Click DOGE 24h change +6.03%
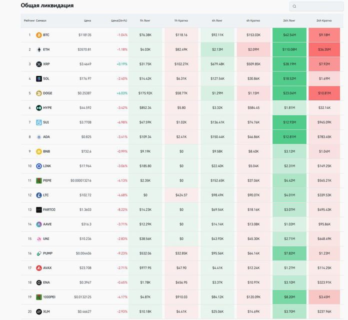The width and height of the screenshot is (348, 320). point(122,93)
